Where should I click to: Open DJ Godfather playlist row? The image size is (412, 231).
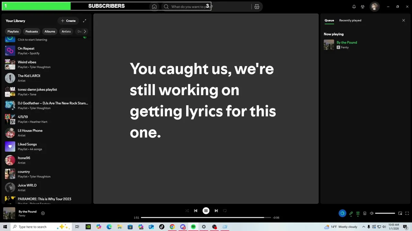(47, 106)
